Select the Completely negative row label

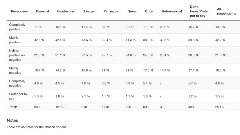click(17, 83)
